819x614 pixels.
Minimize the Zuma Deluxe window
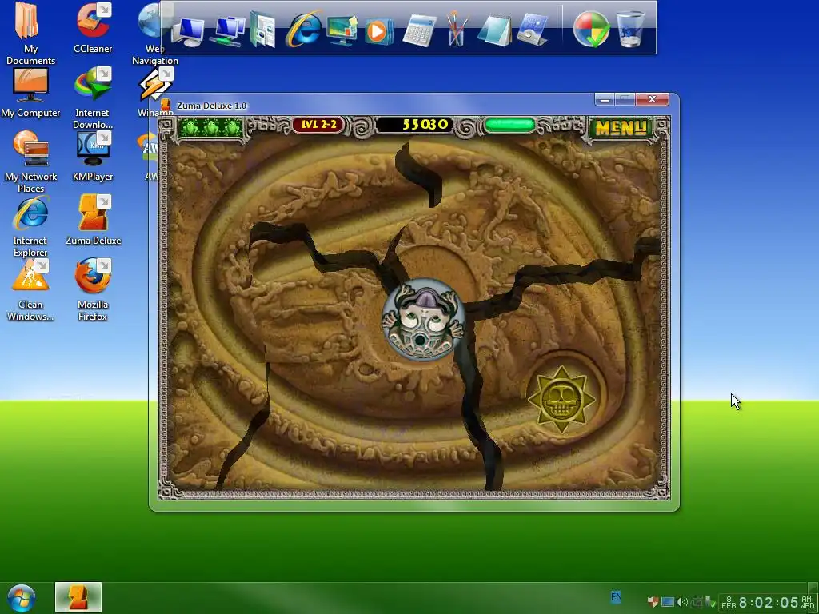pos(605,99)
